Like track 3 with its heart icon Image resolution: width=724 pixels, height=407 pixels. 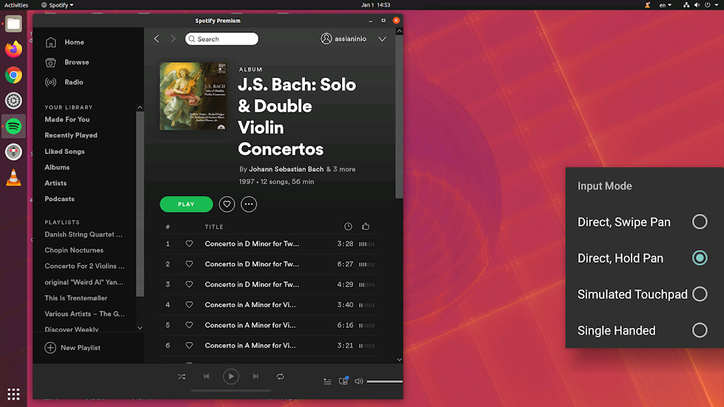coord(189,284)
